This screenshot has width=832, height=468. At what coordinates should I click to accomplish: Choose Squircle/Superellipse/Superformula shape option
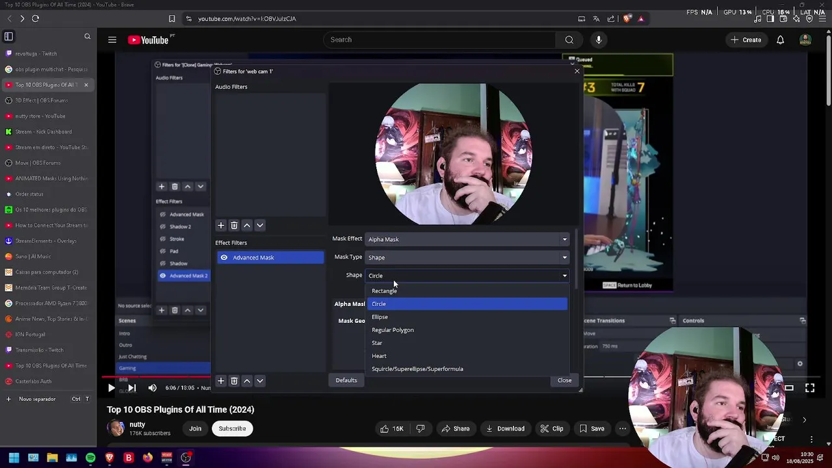coord(467,369)
